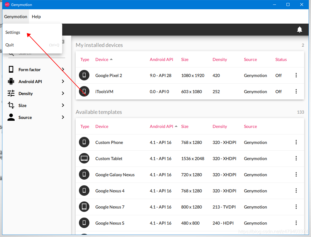Select the iToolsVM device name
The image size is (311, 237).
pos(104,91)
